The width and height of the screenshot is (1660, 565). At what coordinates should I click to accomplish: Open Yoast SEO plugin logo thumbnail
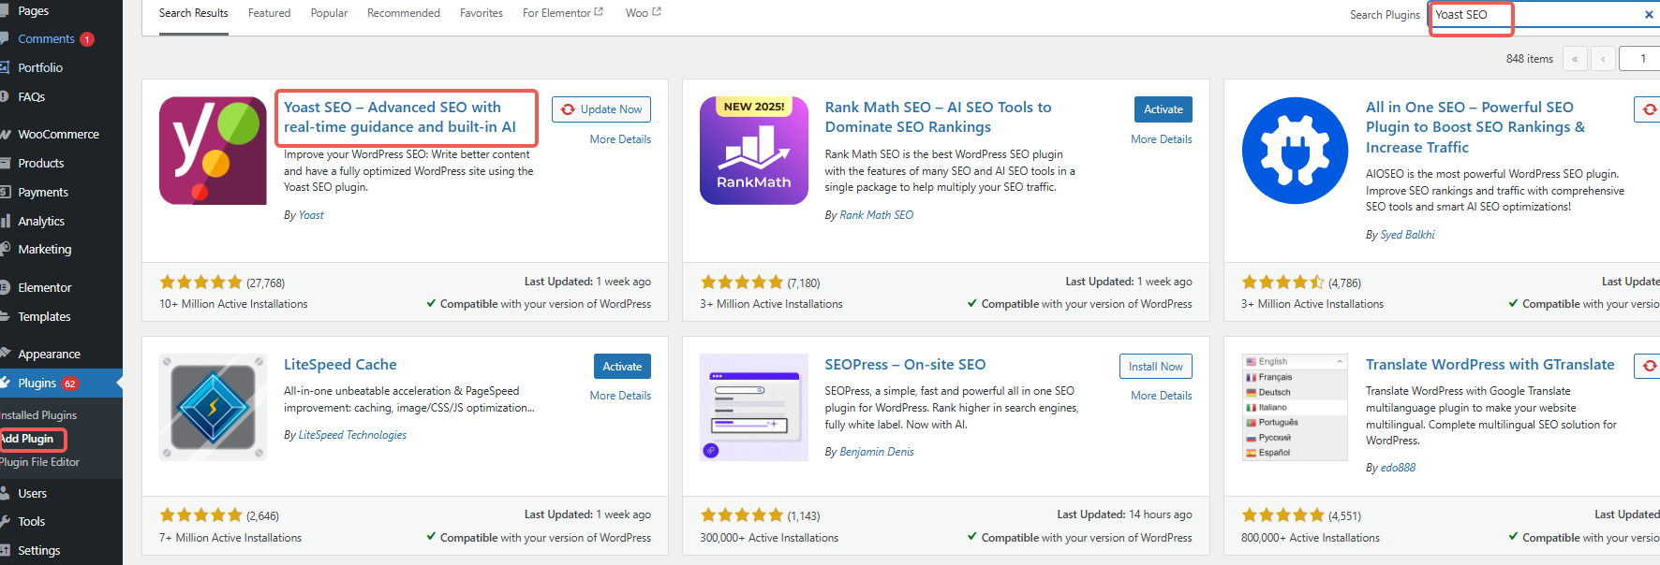coord(213,151)
